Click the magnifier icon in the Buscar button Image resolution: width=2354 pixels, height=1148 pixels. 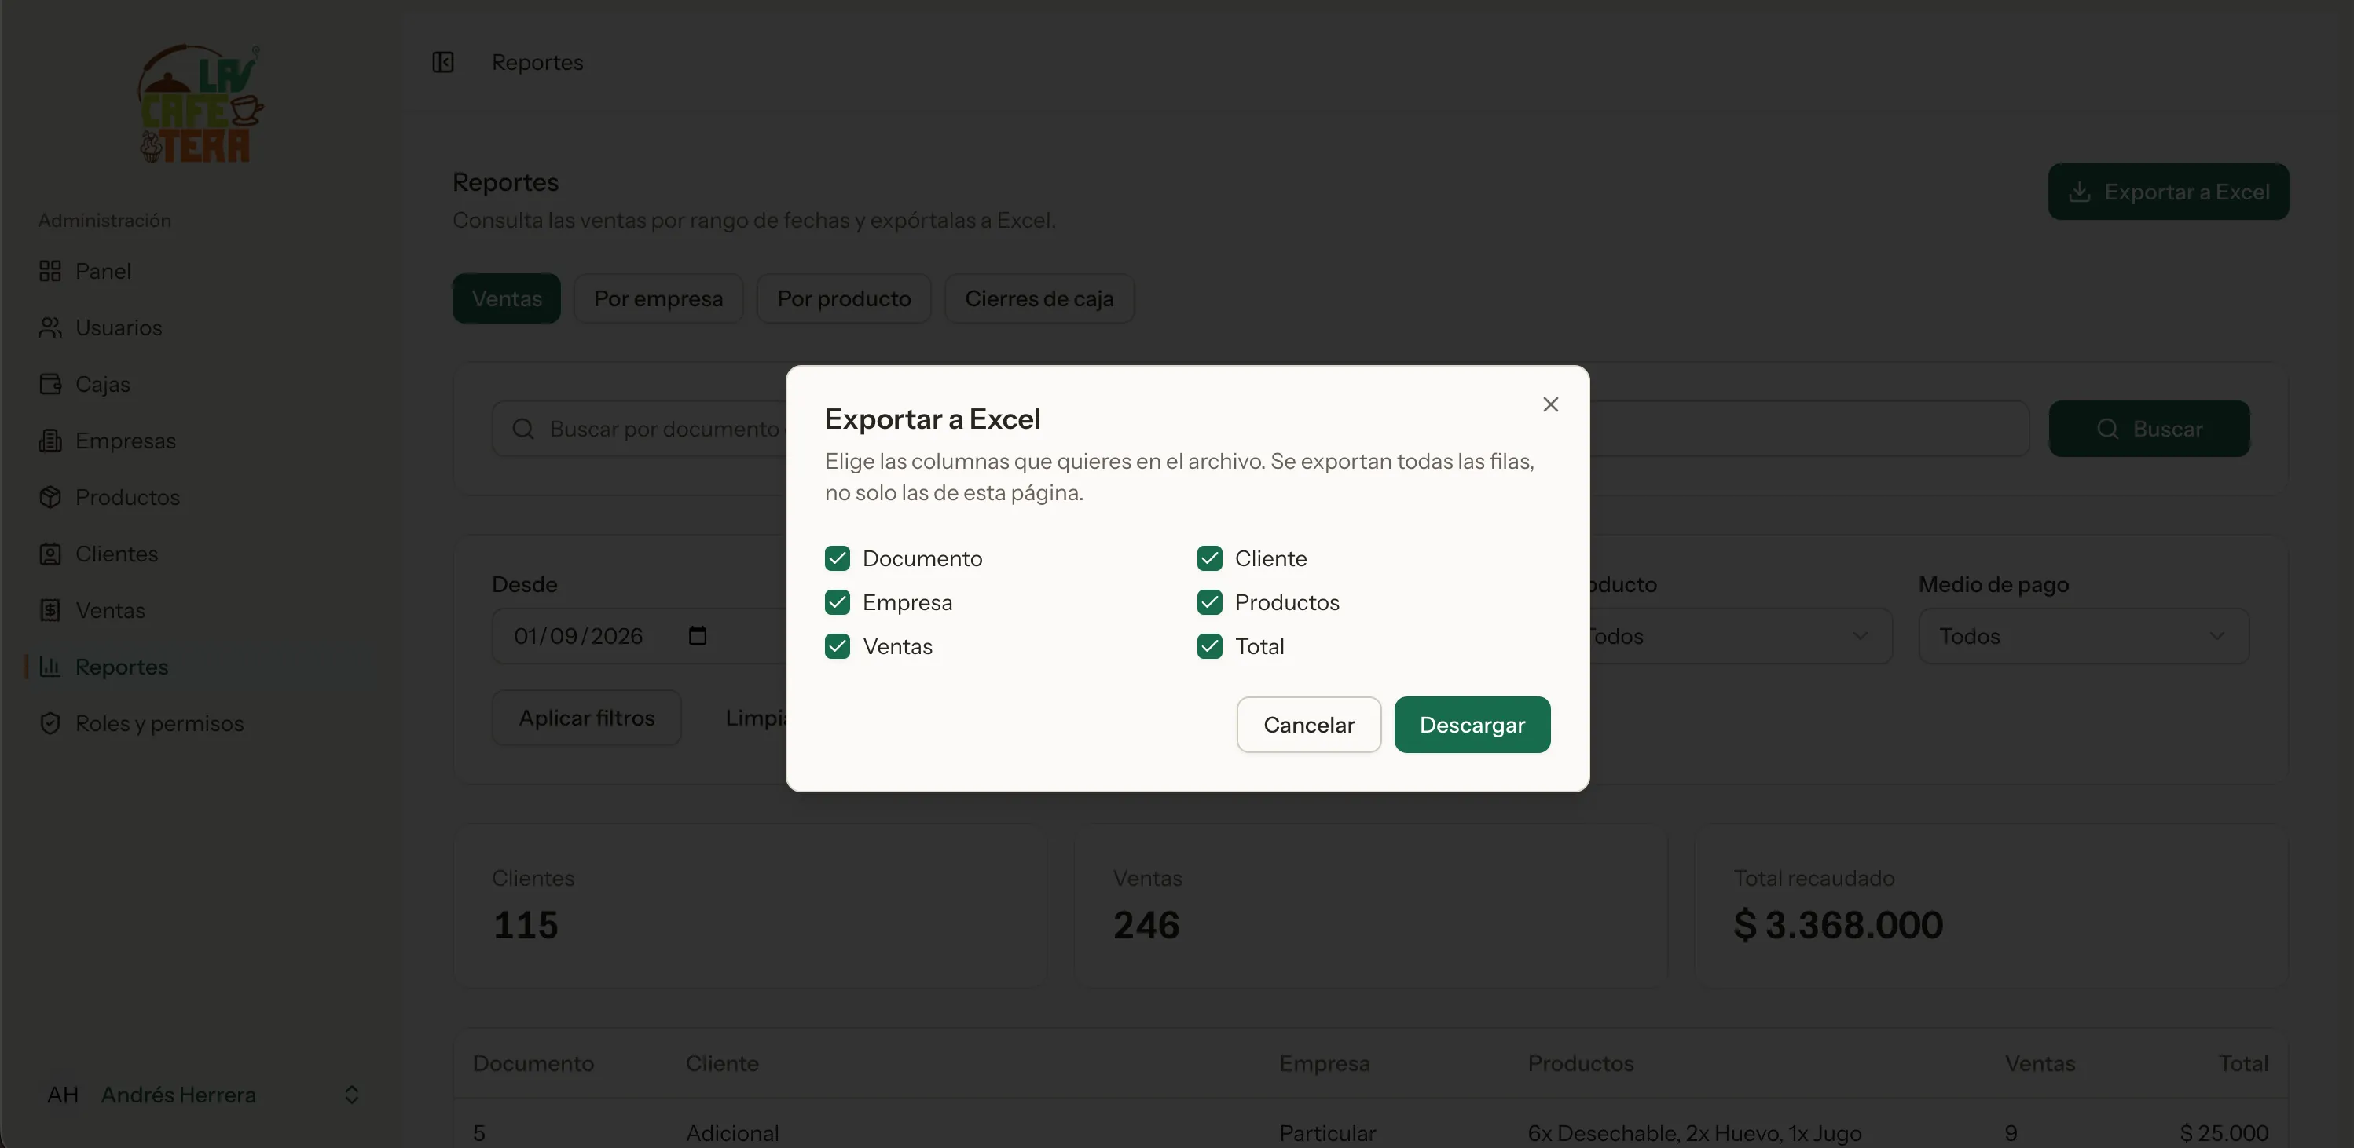pos(2107,430)
